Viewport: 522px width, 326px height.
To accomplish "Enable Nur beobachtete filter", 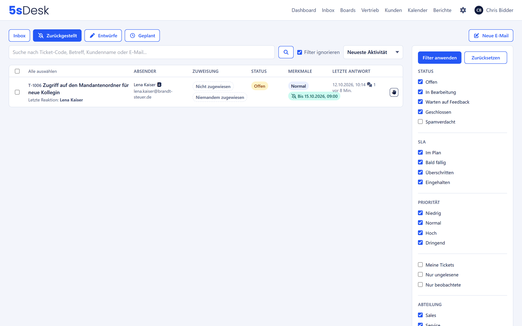I will (x=420, y=285).
